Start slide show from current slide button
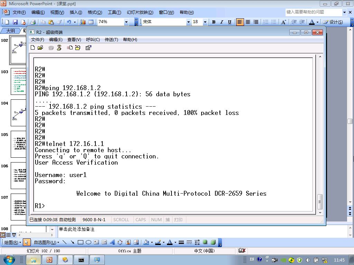 [14, 235]
